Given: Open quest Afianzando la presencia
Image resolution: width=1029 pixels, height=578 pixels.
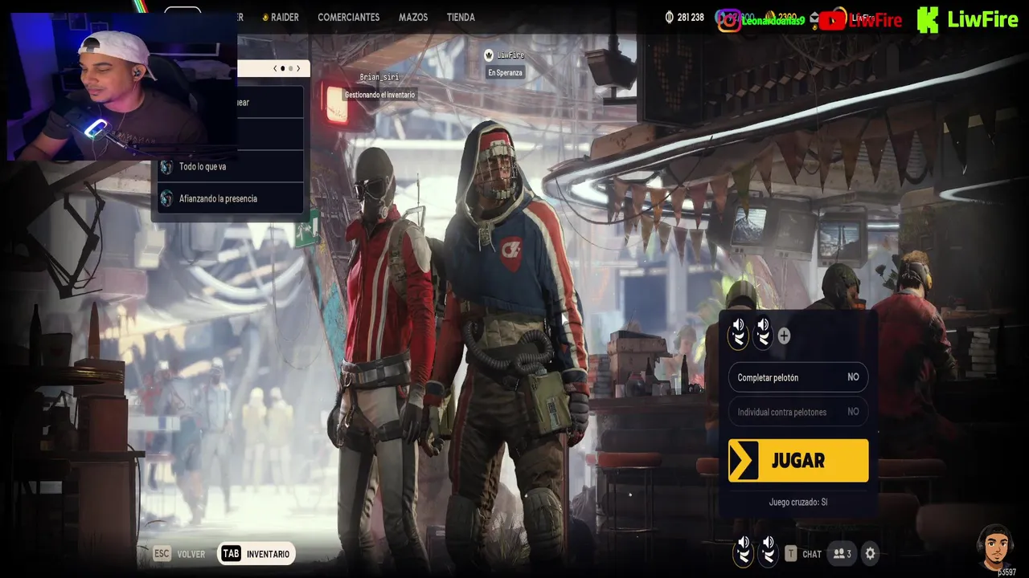Looking at the screenshot, I should pos(229,198).
